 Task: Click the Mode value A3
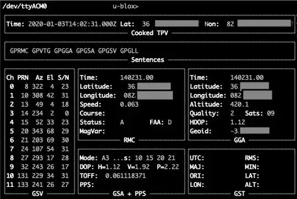pos(105,158)
